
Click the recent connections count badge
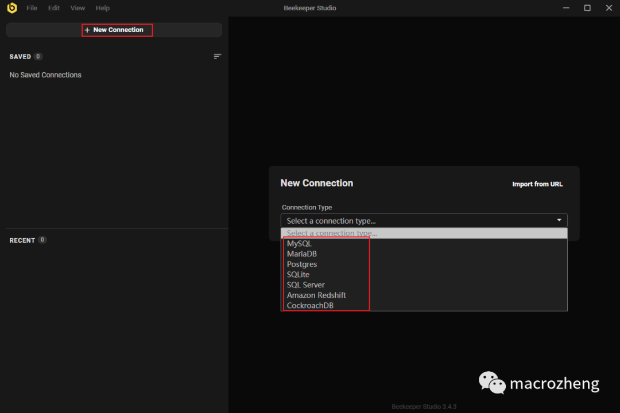coord(42,240)
